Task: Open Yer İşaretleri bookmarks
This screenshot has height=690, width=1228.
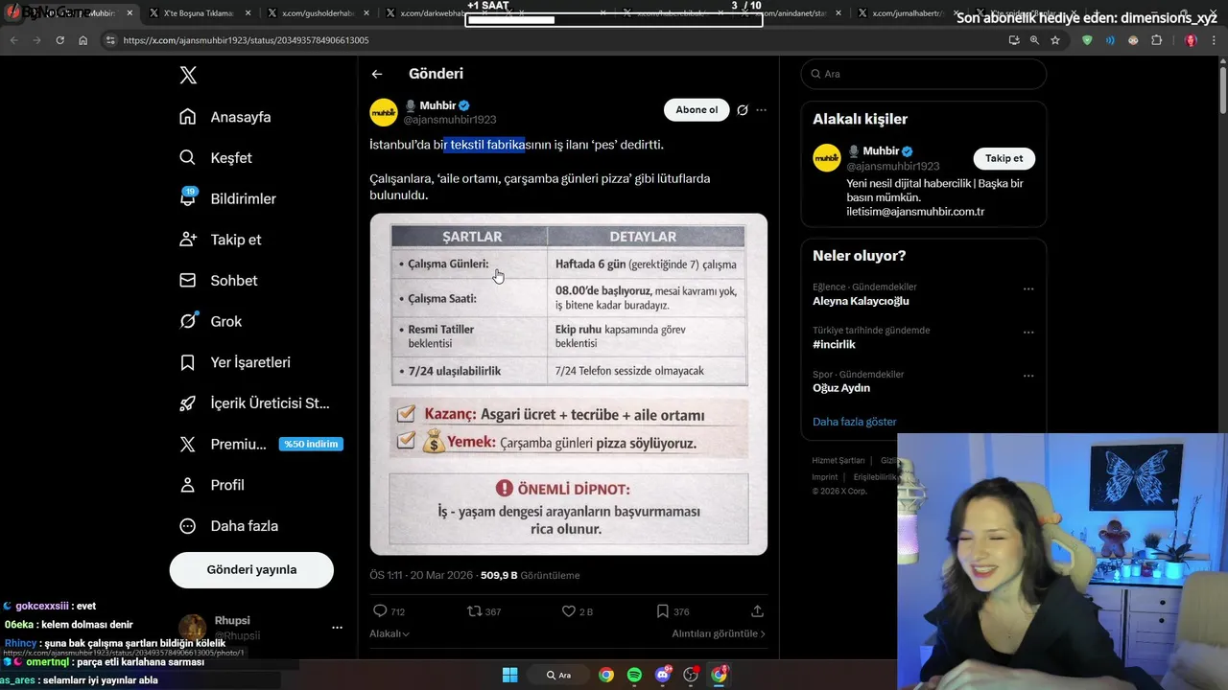Action: 234,362
